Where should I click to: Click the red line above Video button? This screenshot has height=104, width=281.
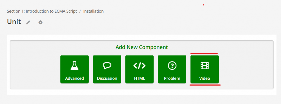(x=204, y=54)
